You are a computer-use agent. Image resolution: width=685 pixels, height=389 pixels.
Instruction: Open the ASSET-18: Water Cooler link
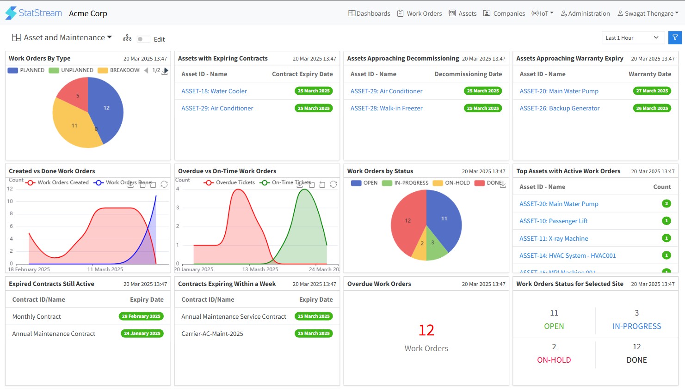pyautogui.click(x=214, y=91)
